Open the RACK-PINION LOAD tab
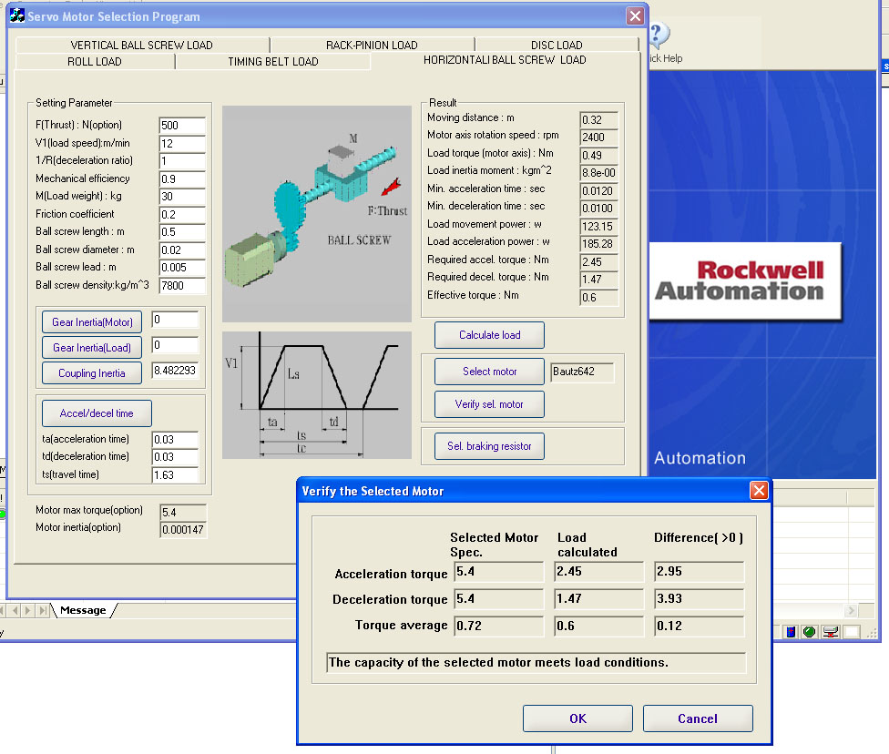This screenshot has height=754, width=889. tap(372, 45)
